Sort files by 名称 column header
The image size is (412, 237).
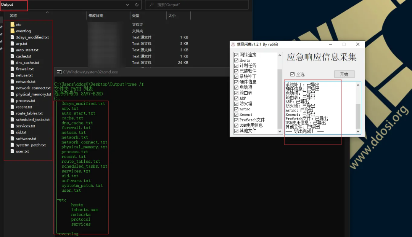point(13,16)
